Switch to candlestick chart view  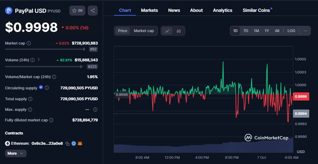coord(178,31)
